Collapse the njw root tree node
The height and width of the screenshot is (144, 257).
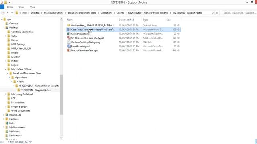point(2,19)
